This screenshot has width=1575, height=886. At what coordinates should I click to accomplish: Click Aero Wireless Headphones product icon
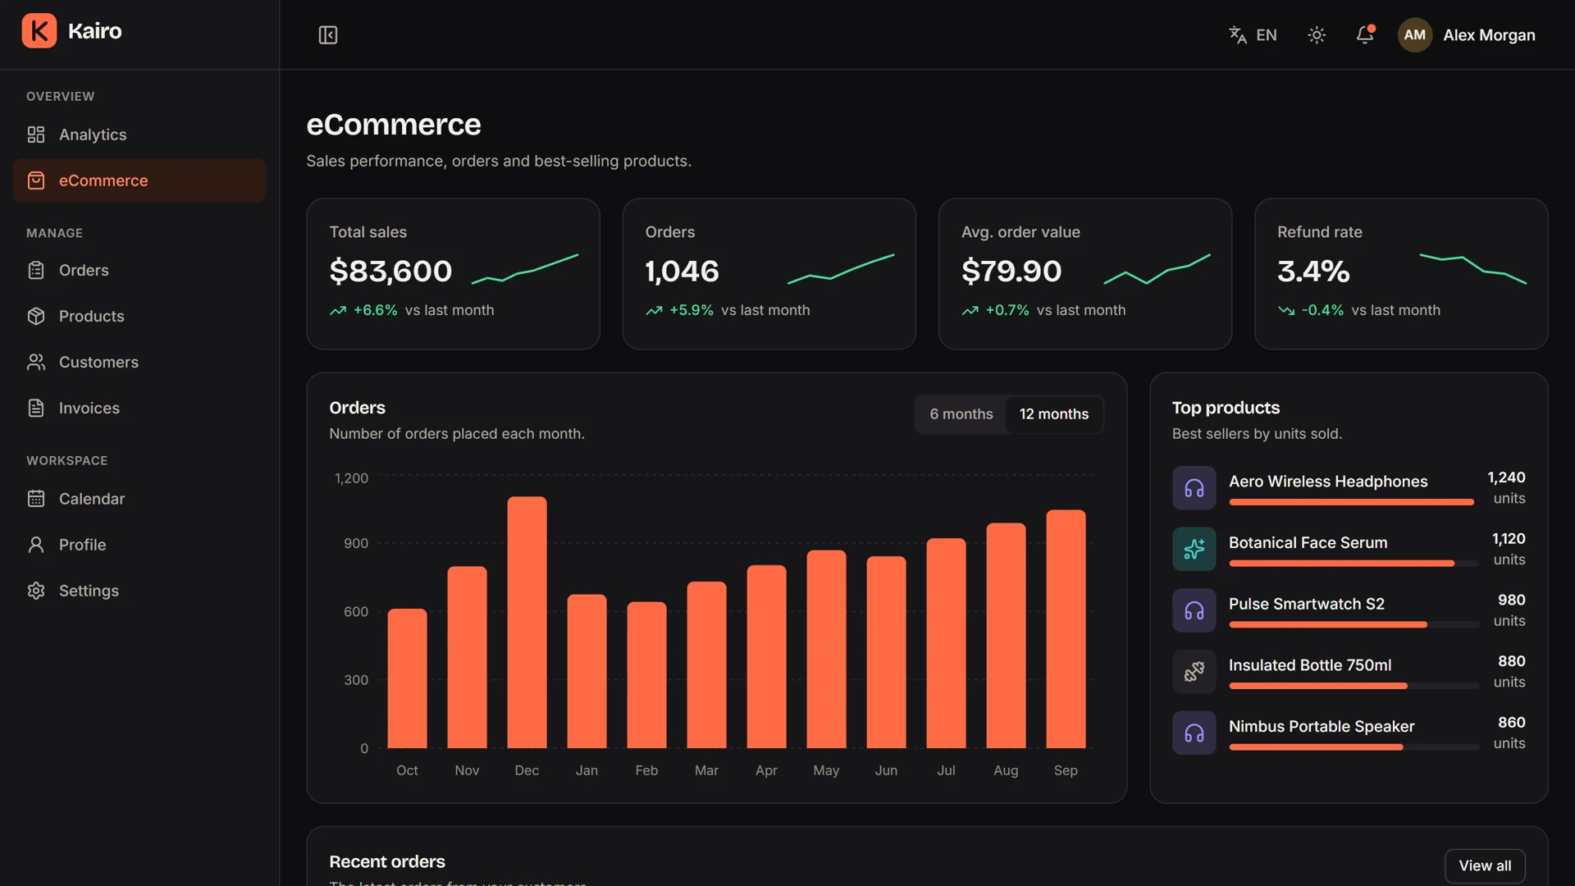pos(1194,488)
